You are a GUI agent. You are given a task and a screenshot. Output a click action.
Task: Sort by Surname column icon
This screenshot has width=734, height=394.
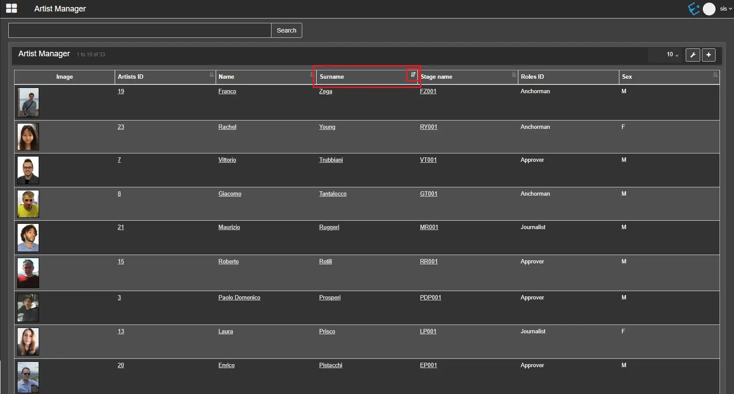413,75
